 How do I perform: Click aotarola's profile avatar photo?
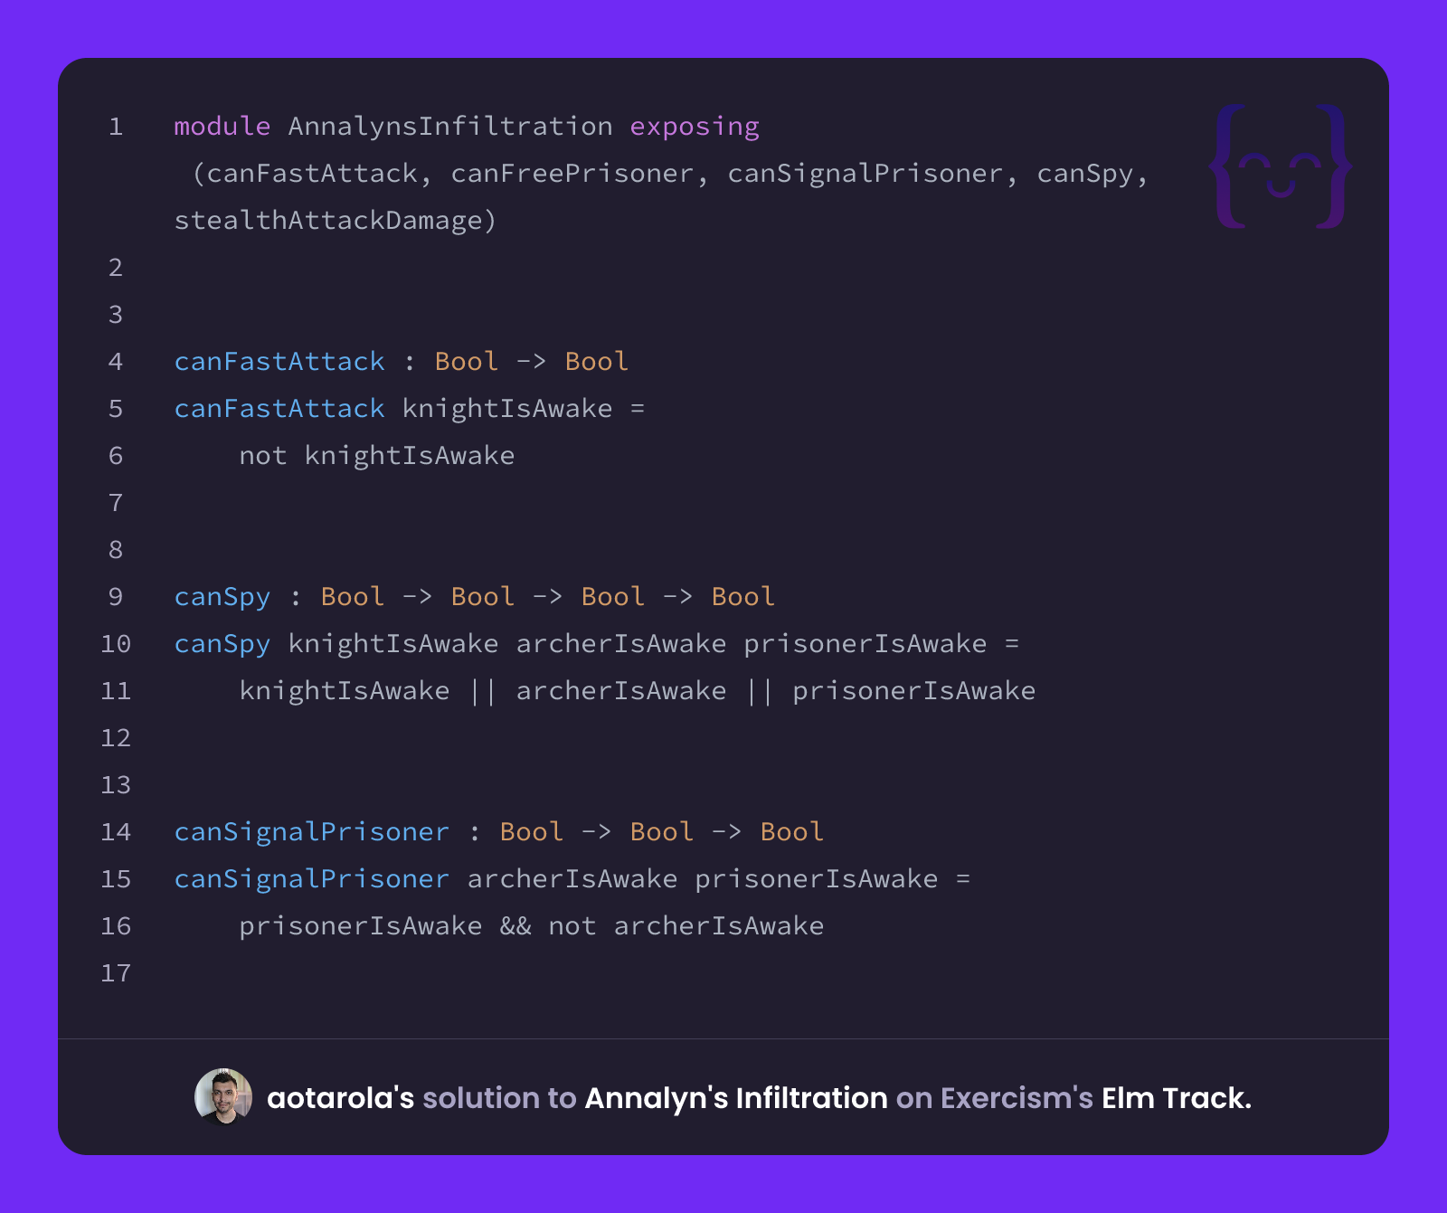tap(223, 1096)
